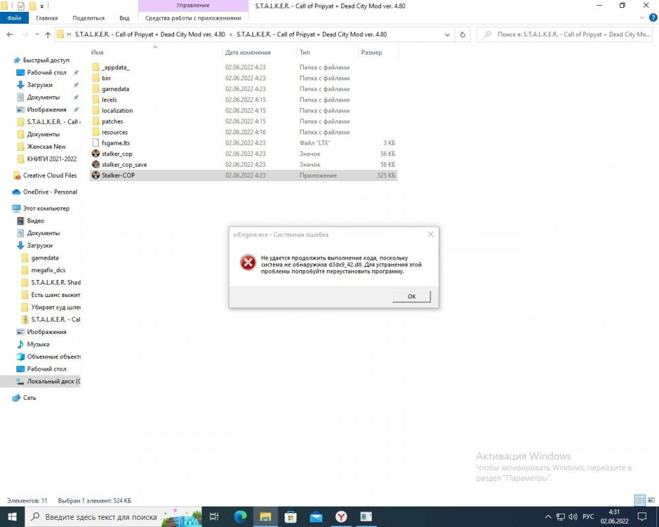This screenshot has height=527, width=659.
Task: Select the levels folder
Action: (109, 99)
